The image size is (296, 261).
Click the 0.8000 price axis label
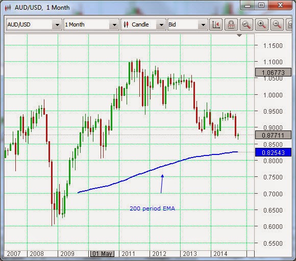(x=273, y=161)
